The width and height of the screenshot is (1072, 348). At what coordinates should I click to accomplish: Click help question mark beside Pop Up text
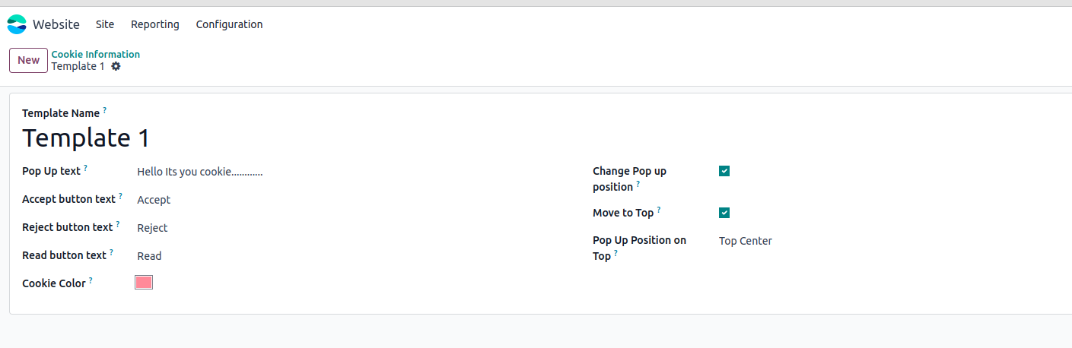[86, 168]
